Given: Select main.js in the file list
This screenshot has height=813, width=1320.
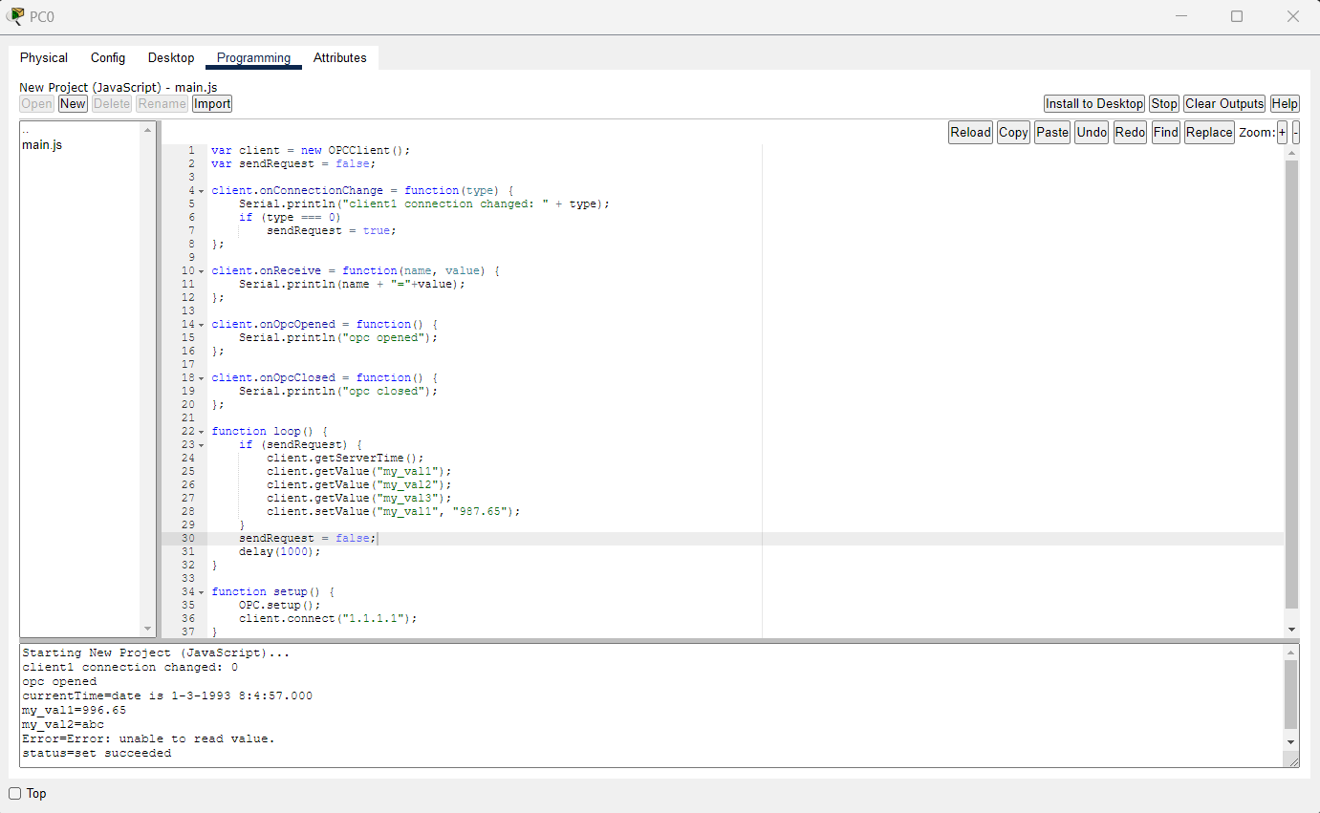Looking at the screenshot, I should (42, 145).
